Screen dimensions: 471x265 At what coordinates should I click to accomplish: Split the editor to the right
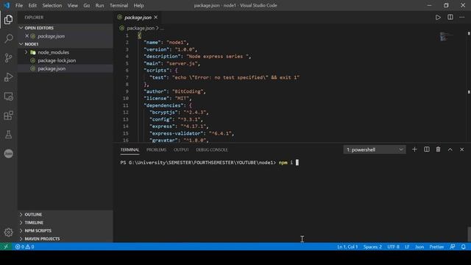pyautogui.click(x=450, y=18)
